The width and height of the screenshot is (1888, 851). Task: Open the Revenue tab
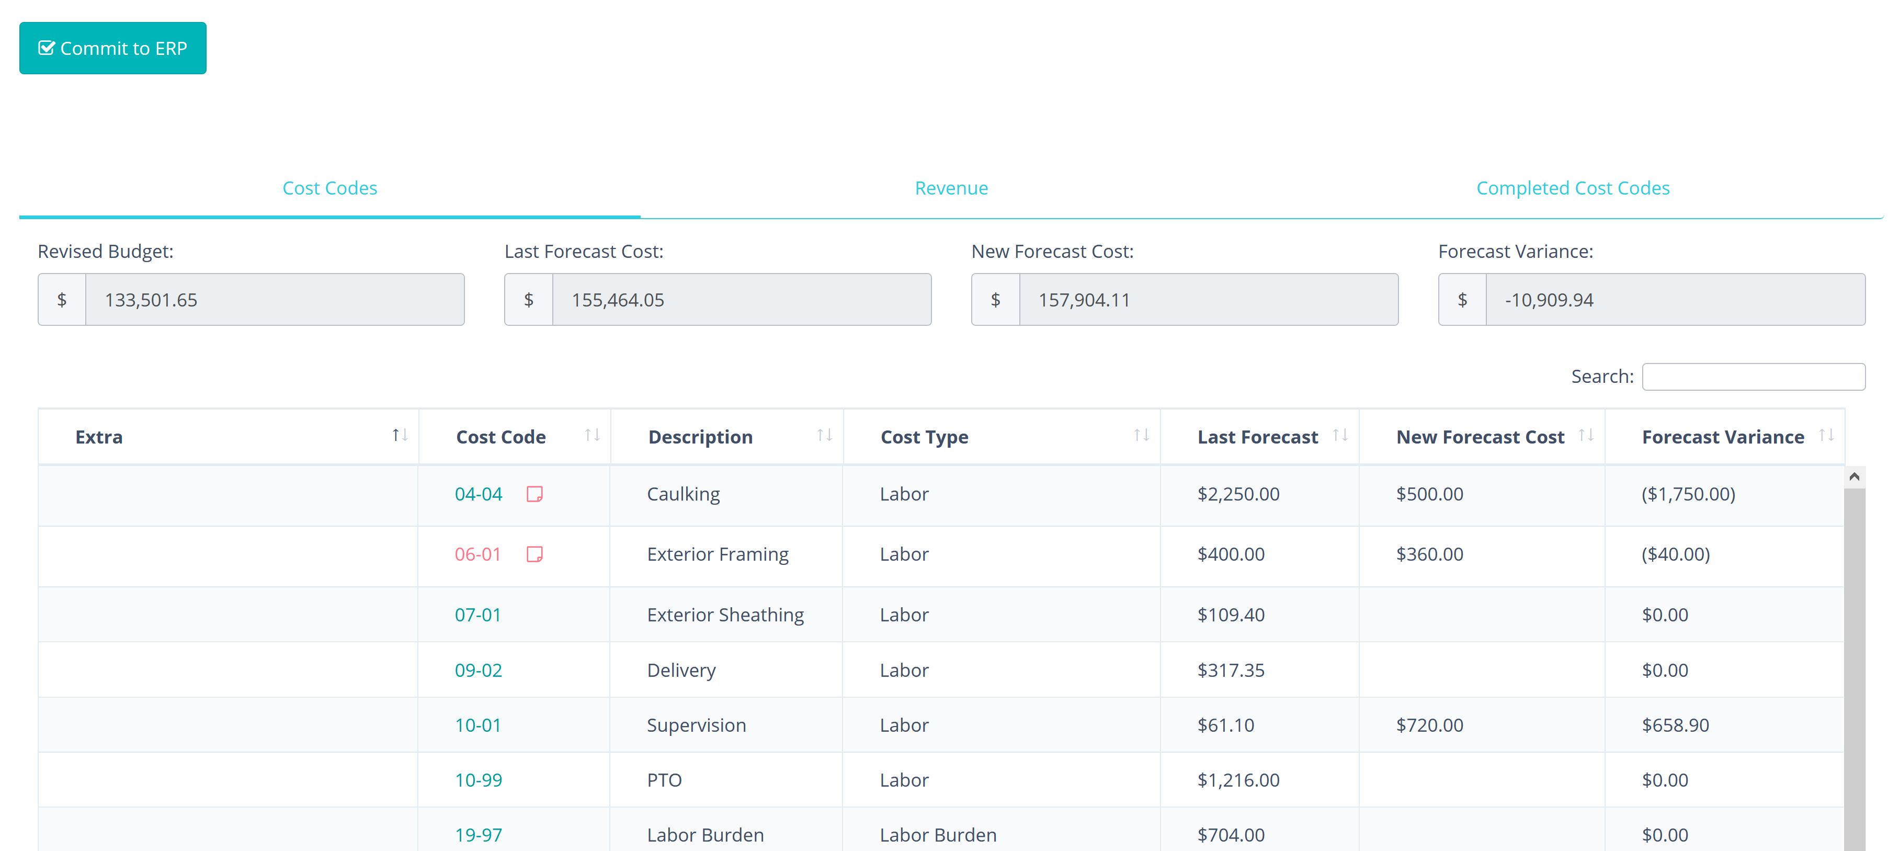[951, 188]
